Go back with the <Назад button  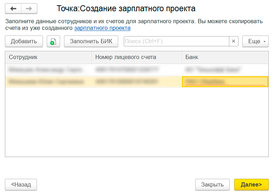tap(21, 184)
